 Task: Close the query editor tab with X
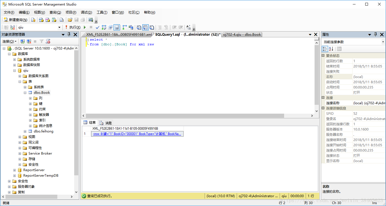coord(316,35)
